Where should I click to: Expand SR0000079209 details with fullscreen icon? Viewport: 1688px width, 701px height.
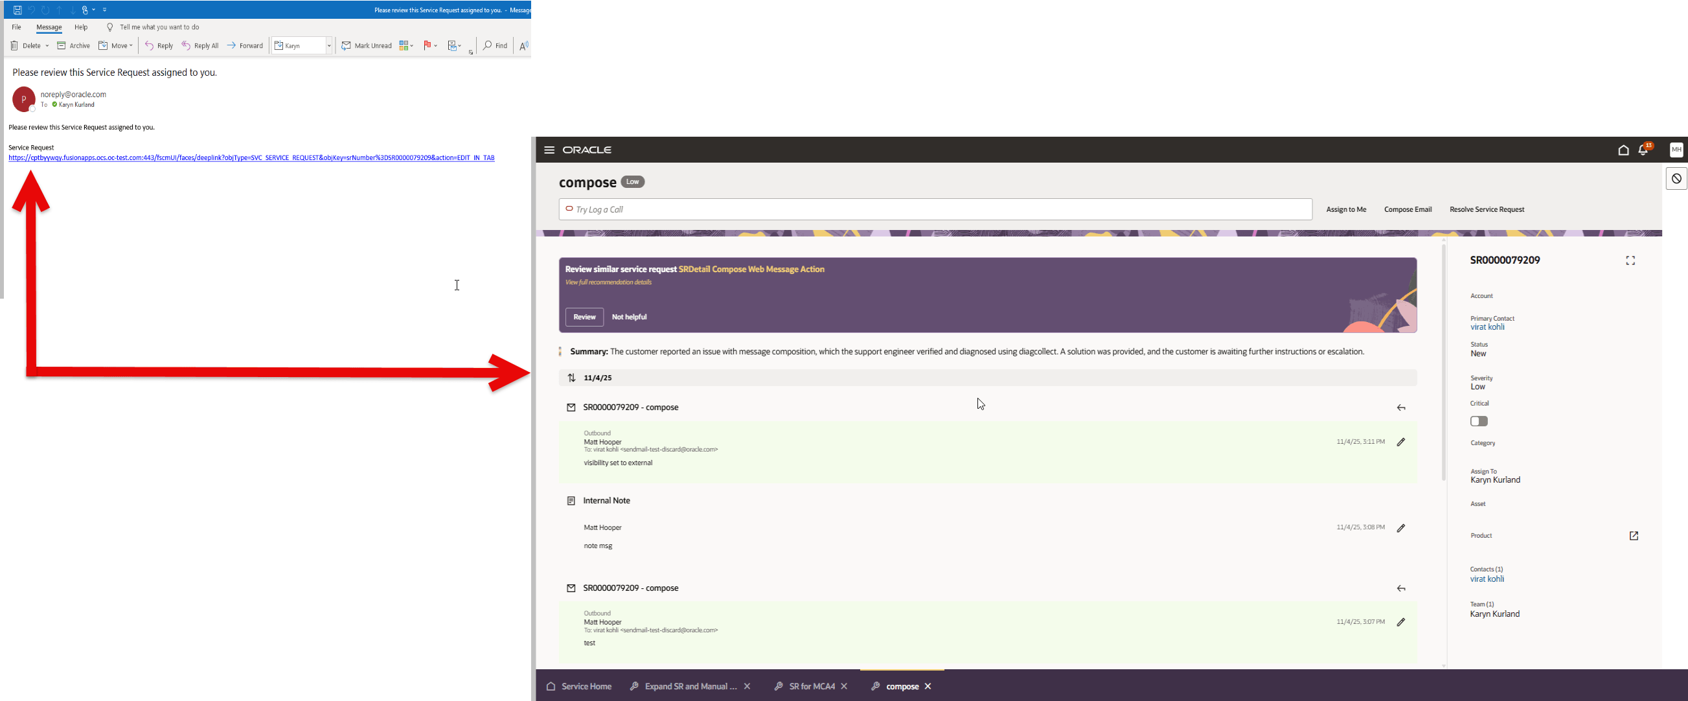coord(1630,260)
